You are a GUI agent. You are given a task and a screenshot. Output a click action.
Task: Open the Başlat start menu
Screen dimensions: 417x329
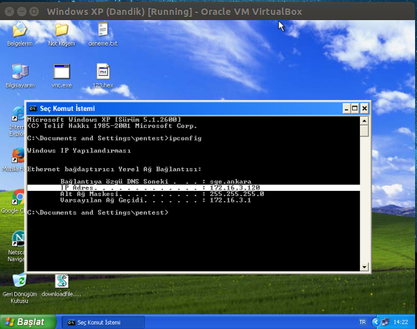click(x=28, y=322)
